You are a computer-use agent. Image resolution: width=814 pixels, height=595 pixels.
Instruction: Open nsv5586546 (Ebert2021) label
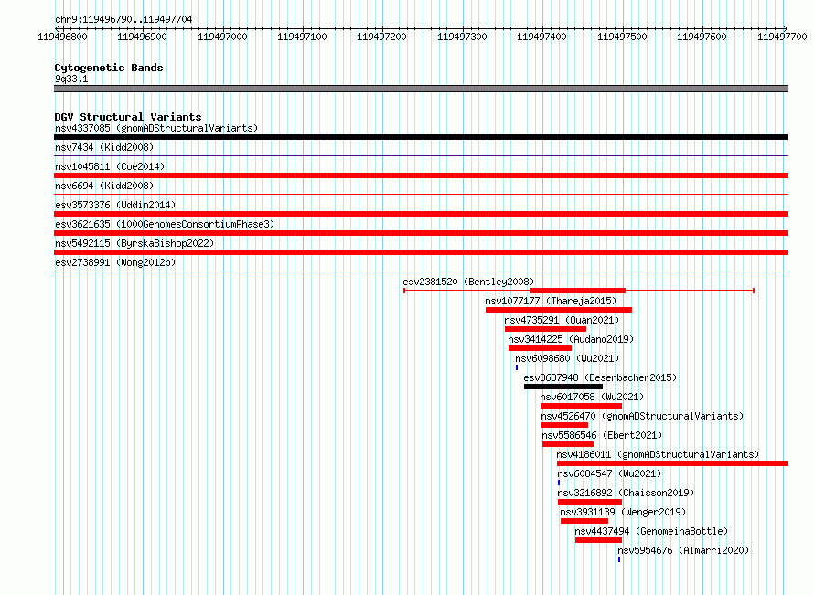pyautogui.click(x=602, y=435)
